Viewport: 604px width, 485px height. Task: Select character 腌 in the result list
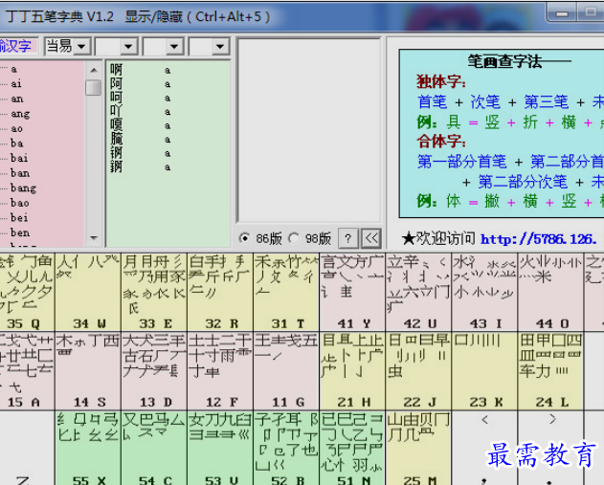coord(117,139)
